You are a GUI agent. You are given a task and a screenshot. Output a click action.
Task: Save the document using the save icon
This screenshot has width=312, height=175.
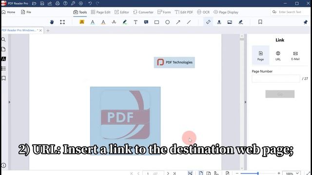(x=42, y=3)
